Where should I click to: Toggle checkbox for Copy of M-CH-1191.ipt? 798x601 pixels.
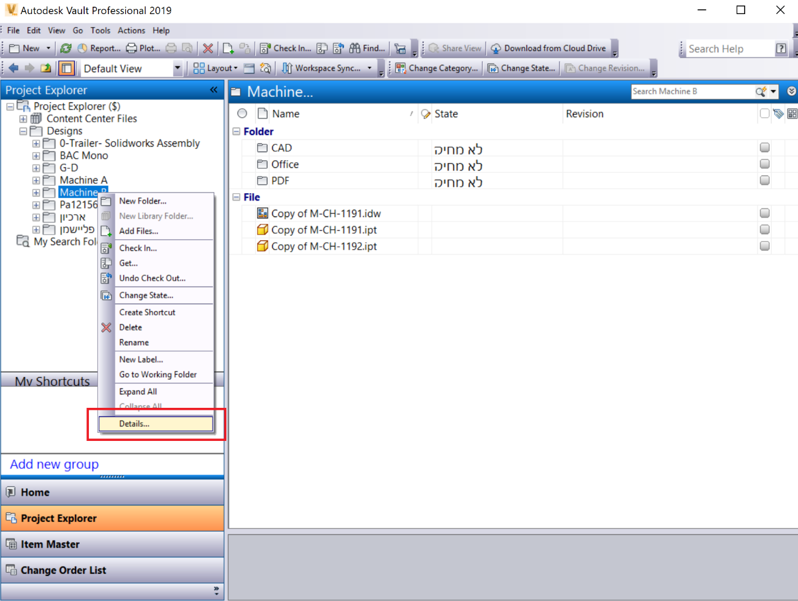(764, 229)
